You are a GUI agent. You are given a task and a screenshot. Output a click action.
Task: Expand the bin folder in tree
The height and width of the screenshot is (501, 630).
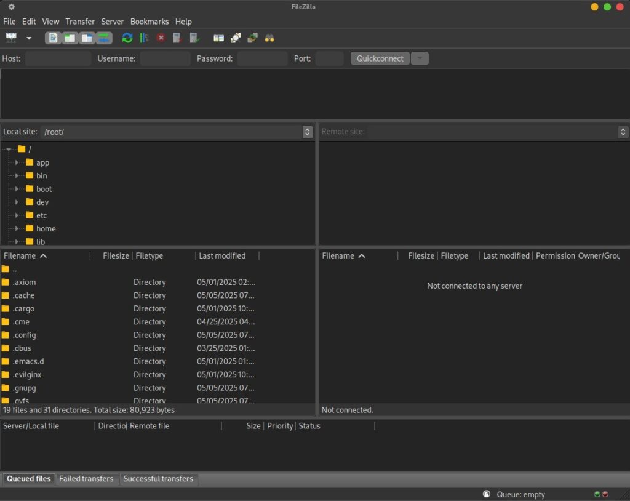17,175
